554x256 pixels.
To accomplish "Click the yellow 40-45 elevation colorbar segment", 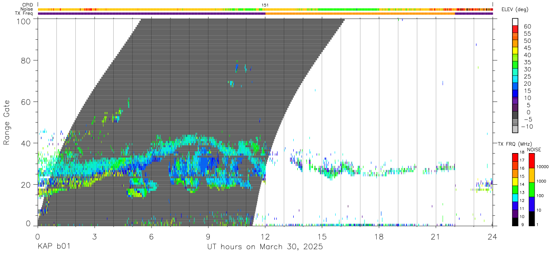I will pos(516,51).
